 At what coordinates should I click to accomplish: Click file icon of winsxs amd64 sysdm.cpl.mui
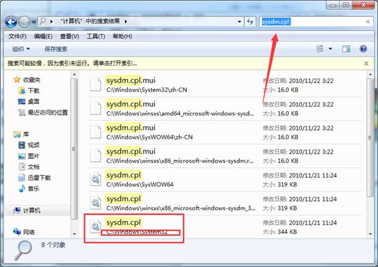pos(96,108)
